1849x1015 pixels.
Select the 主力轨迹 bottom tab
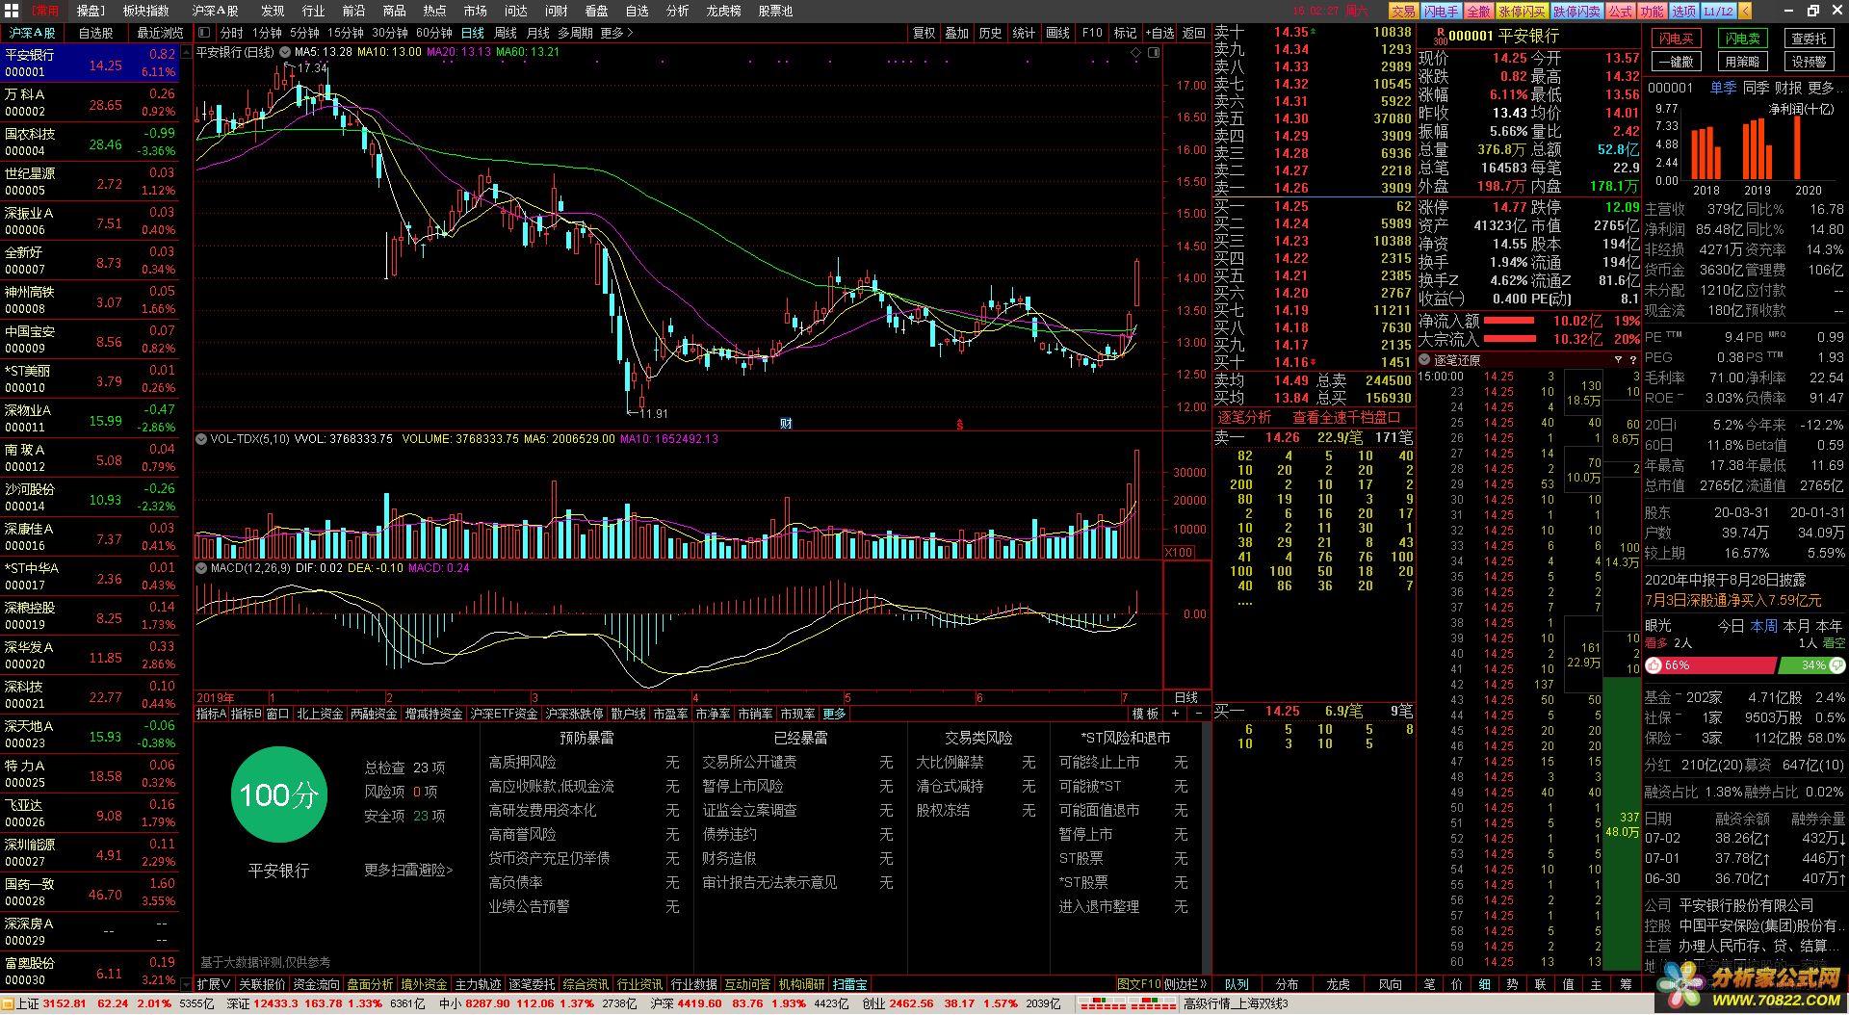point(479,984)
